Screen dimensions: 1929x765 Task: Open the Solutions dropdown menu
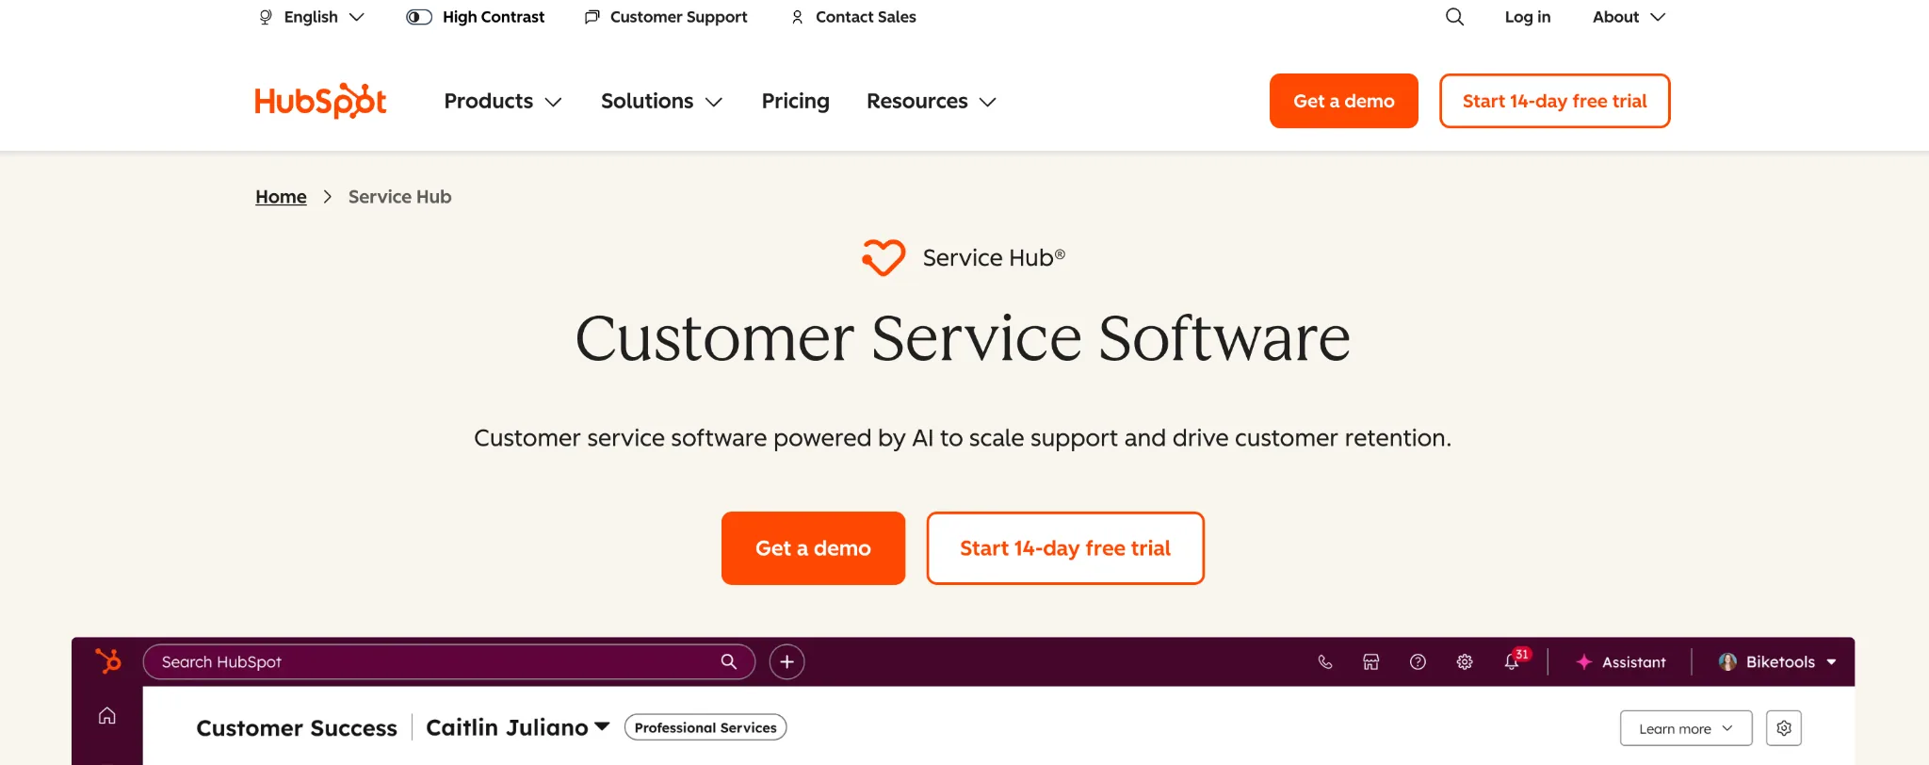[662, 101]
